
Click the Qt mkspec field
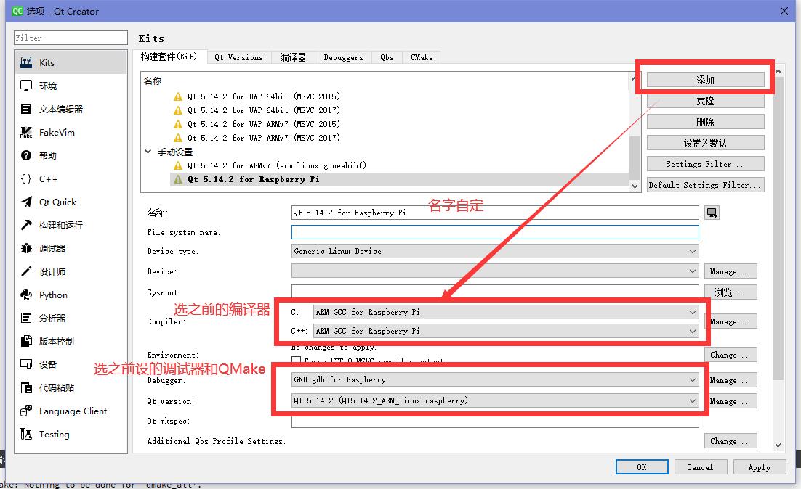[494, 422]
